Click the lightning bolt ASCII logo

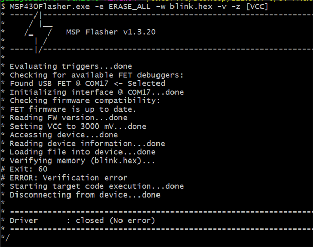(x=38, y=32)
